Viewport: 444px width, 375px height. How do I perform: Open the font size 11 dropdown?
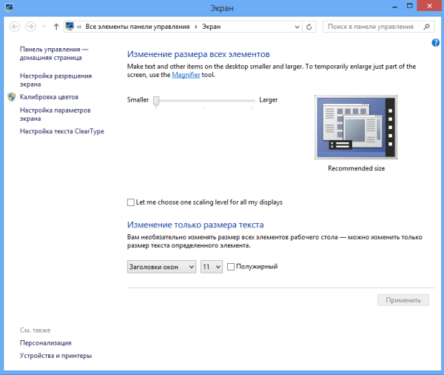[212, 267]
